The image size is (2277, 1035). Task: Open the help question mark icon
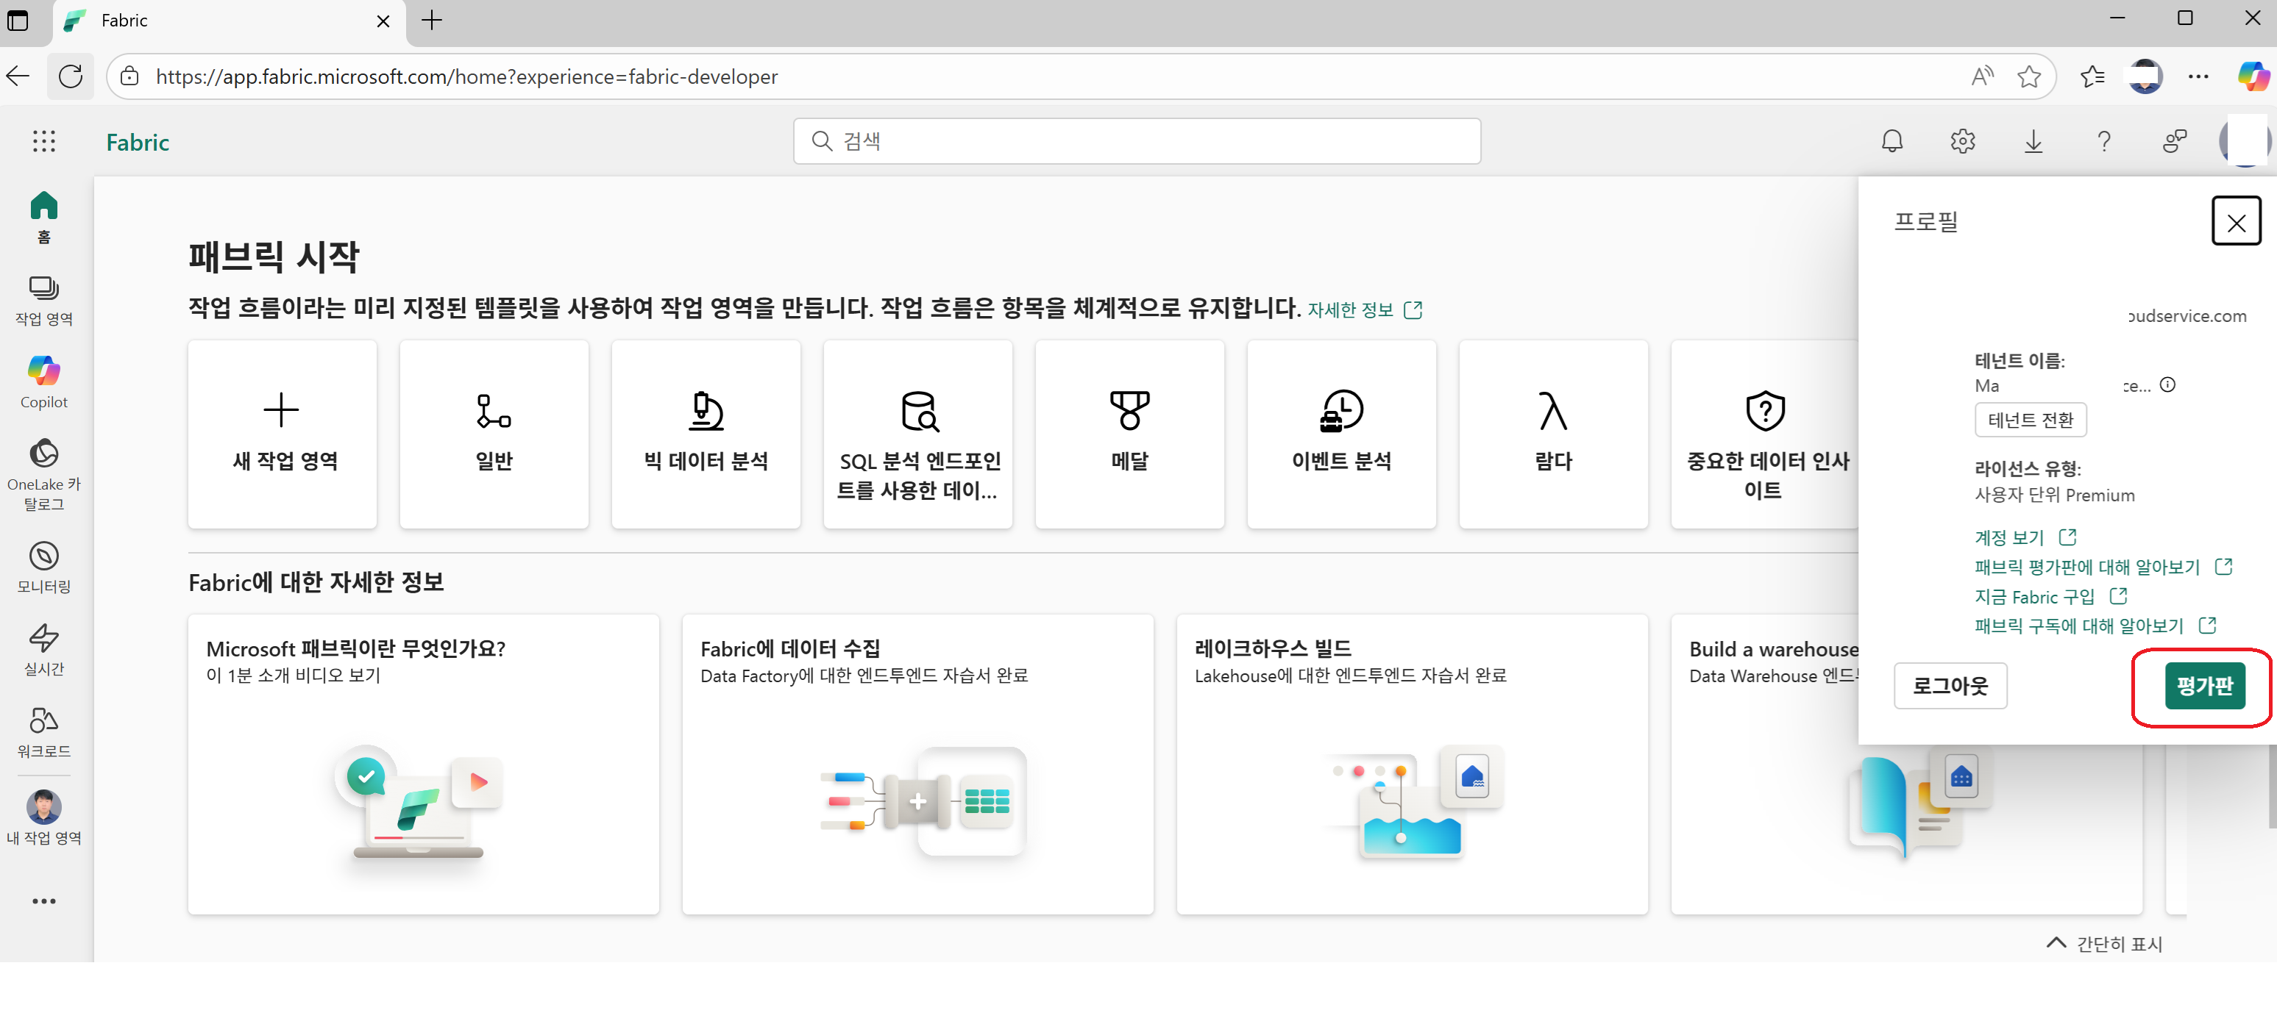pyautogui.click(x=2104, y=141)
